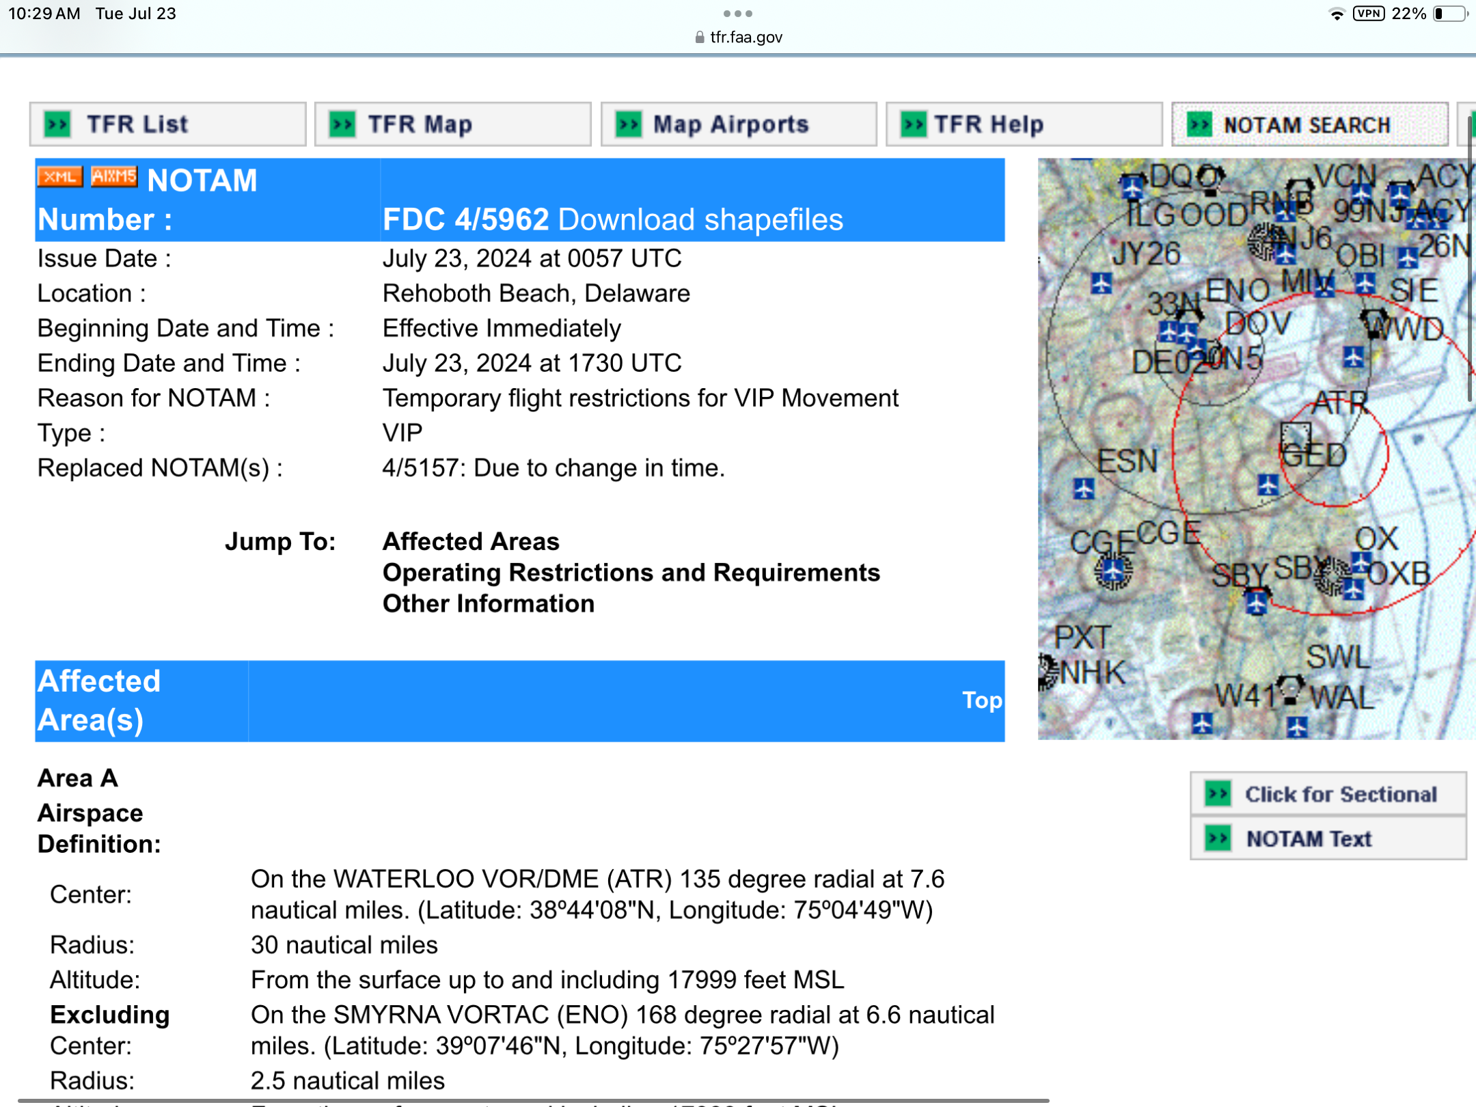Click the green arrow icon on TFR Help

[914, 124]
